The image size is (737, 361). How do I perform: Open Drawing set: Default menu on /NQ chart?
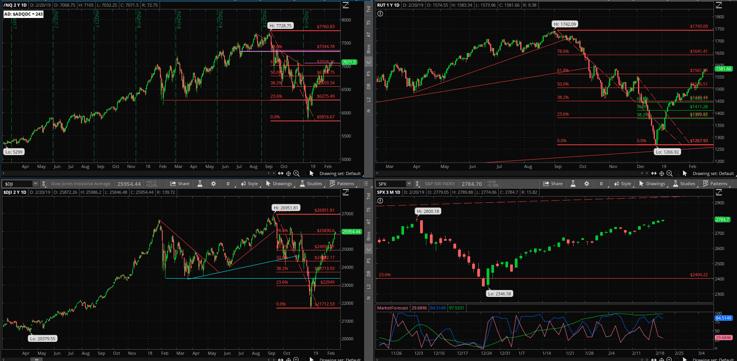pos(340,173)
